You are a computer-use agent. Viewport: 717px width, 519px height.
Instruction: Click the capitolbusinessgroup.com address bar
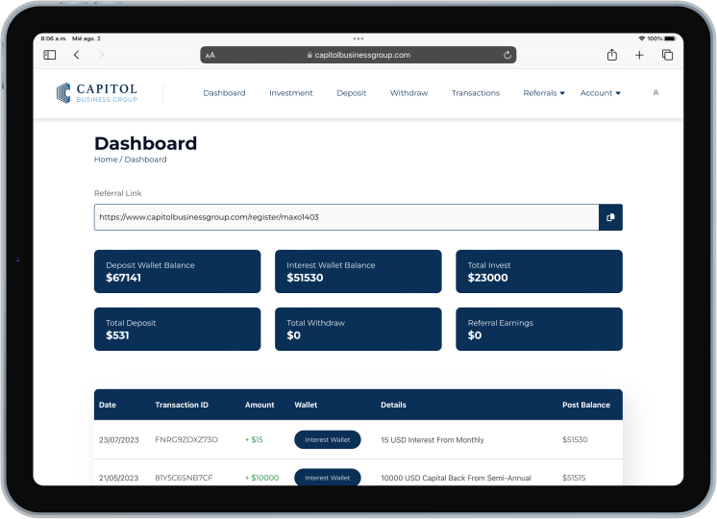358,55
